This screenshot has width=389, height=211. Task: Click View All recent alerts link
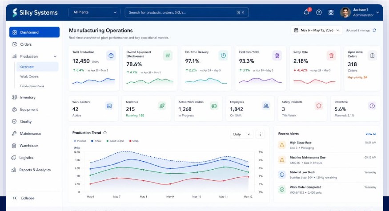click(x=371, y=134)
